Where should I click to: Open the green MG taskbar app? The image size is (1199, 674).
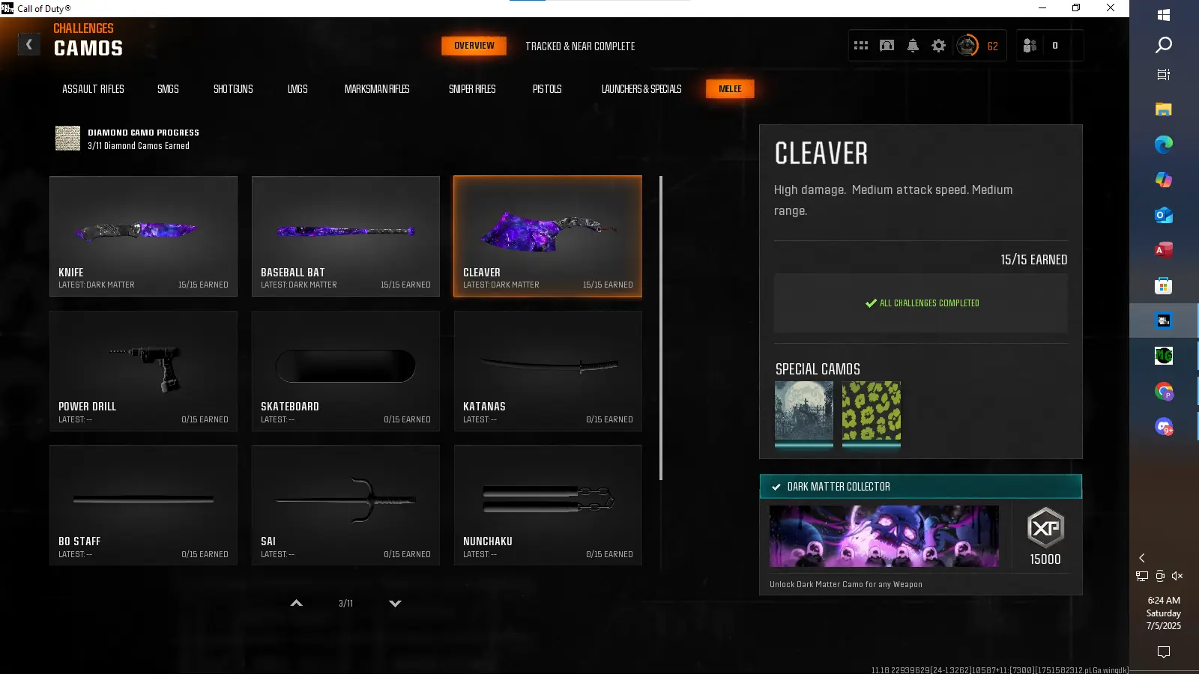coord(1164,356)
